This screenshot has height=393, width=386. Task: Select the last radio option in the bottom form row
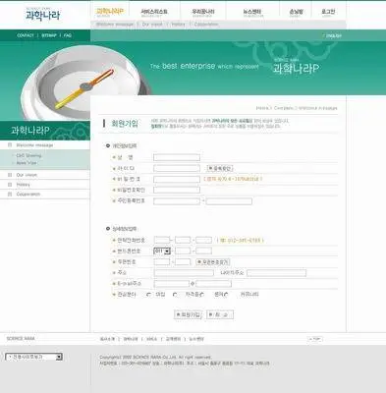(x=226, y=295)
